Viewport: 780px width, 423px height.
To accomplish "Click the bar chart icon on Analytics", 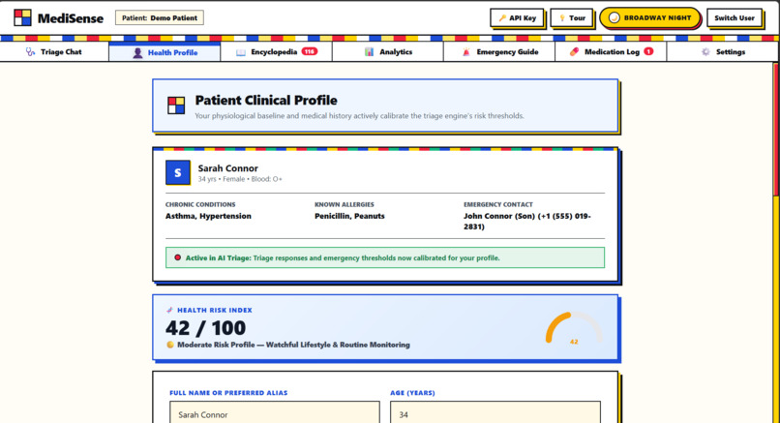I will coord(369,51).
